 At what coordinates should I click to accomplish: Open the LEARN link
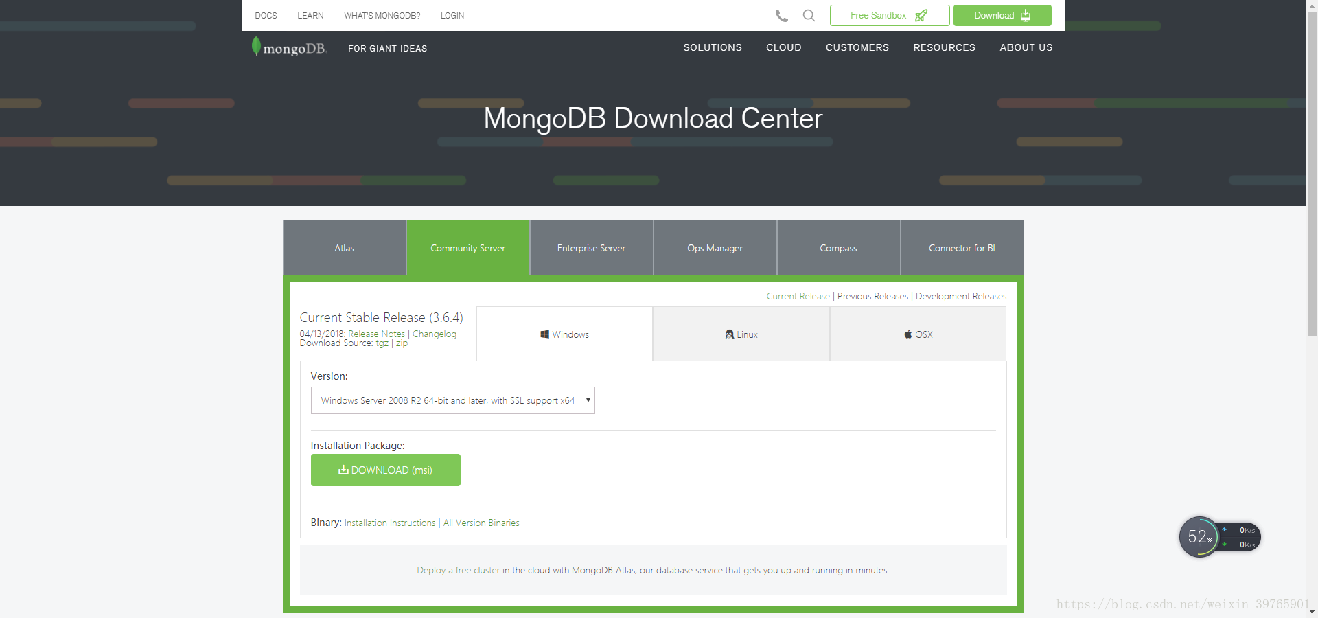(310, 15)
